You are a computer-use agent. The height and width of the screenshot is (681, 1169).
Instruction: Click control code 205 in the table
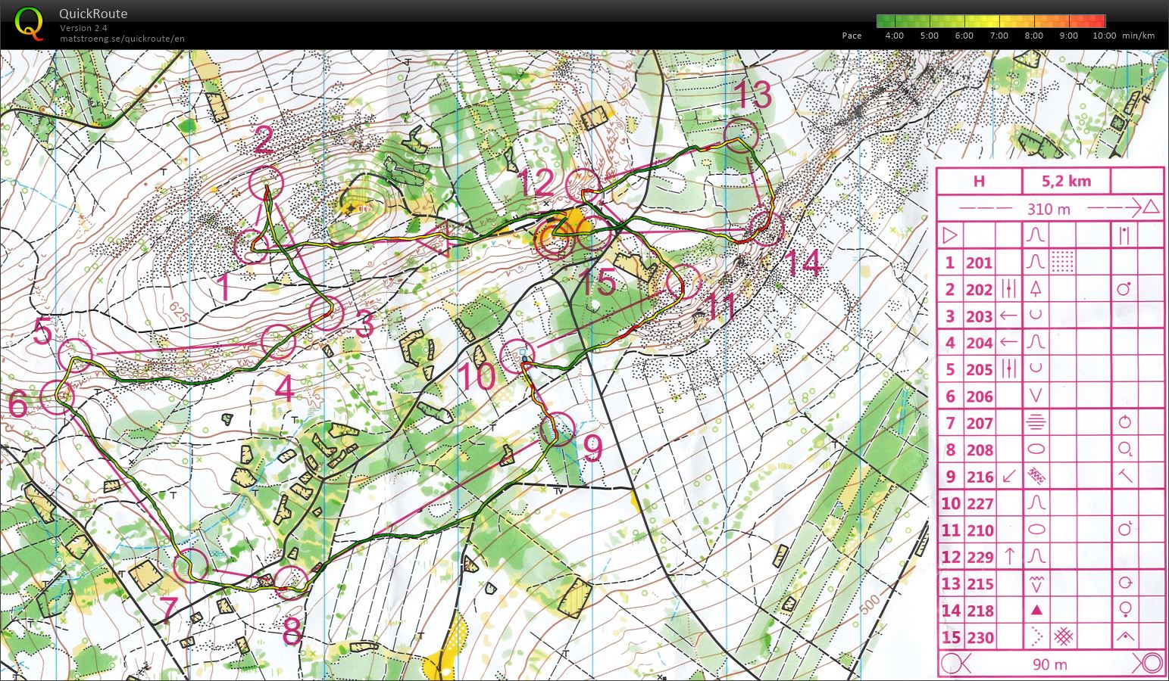[979, 369]
